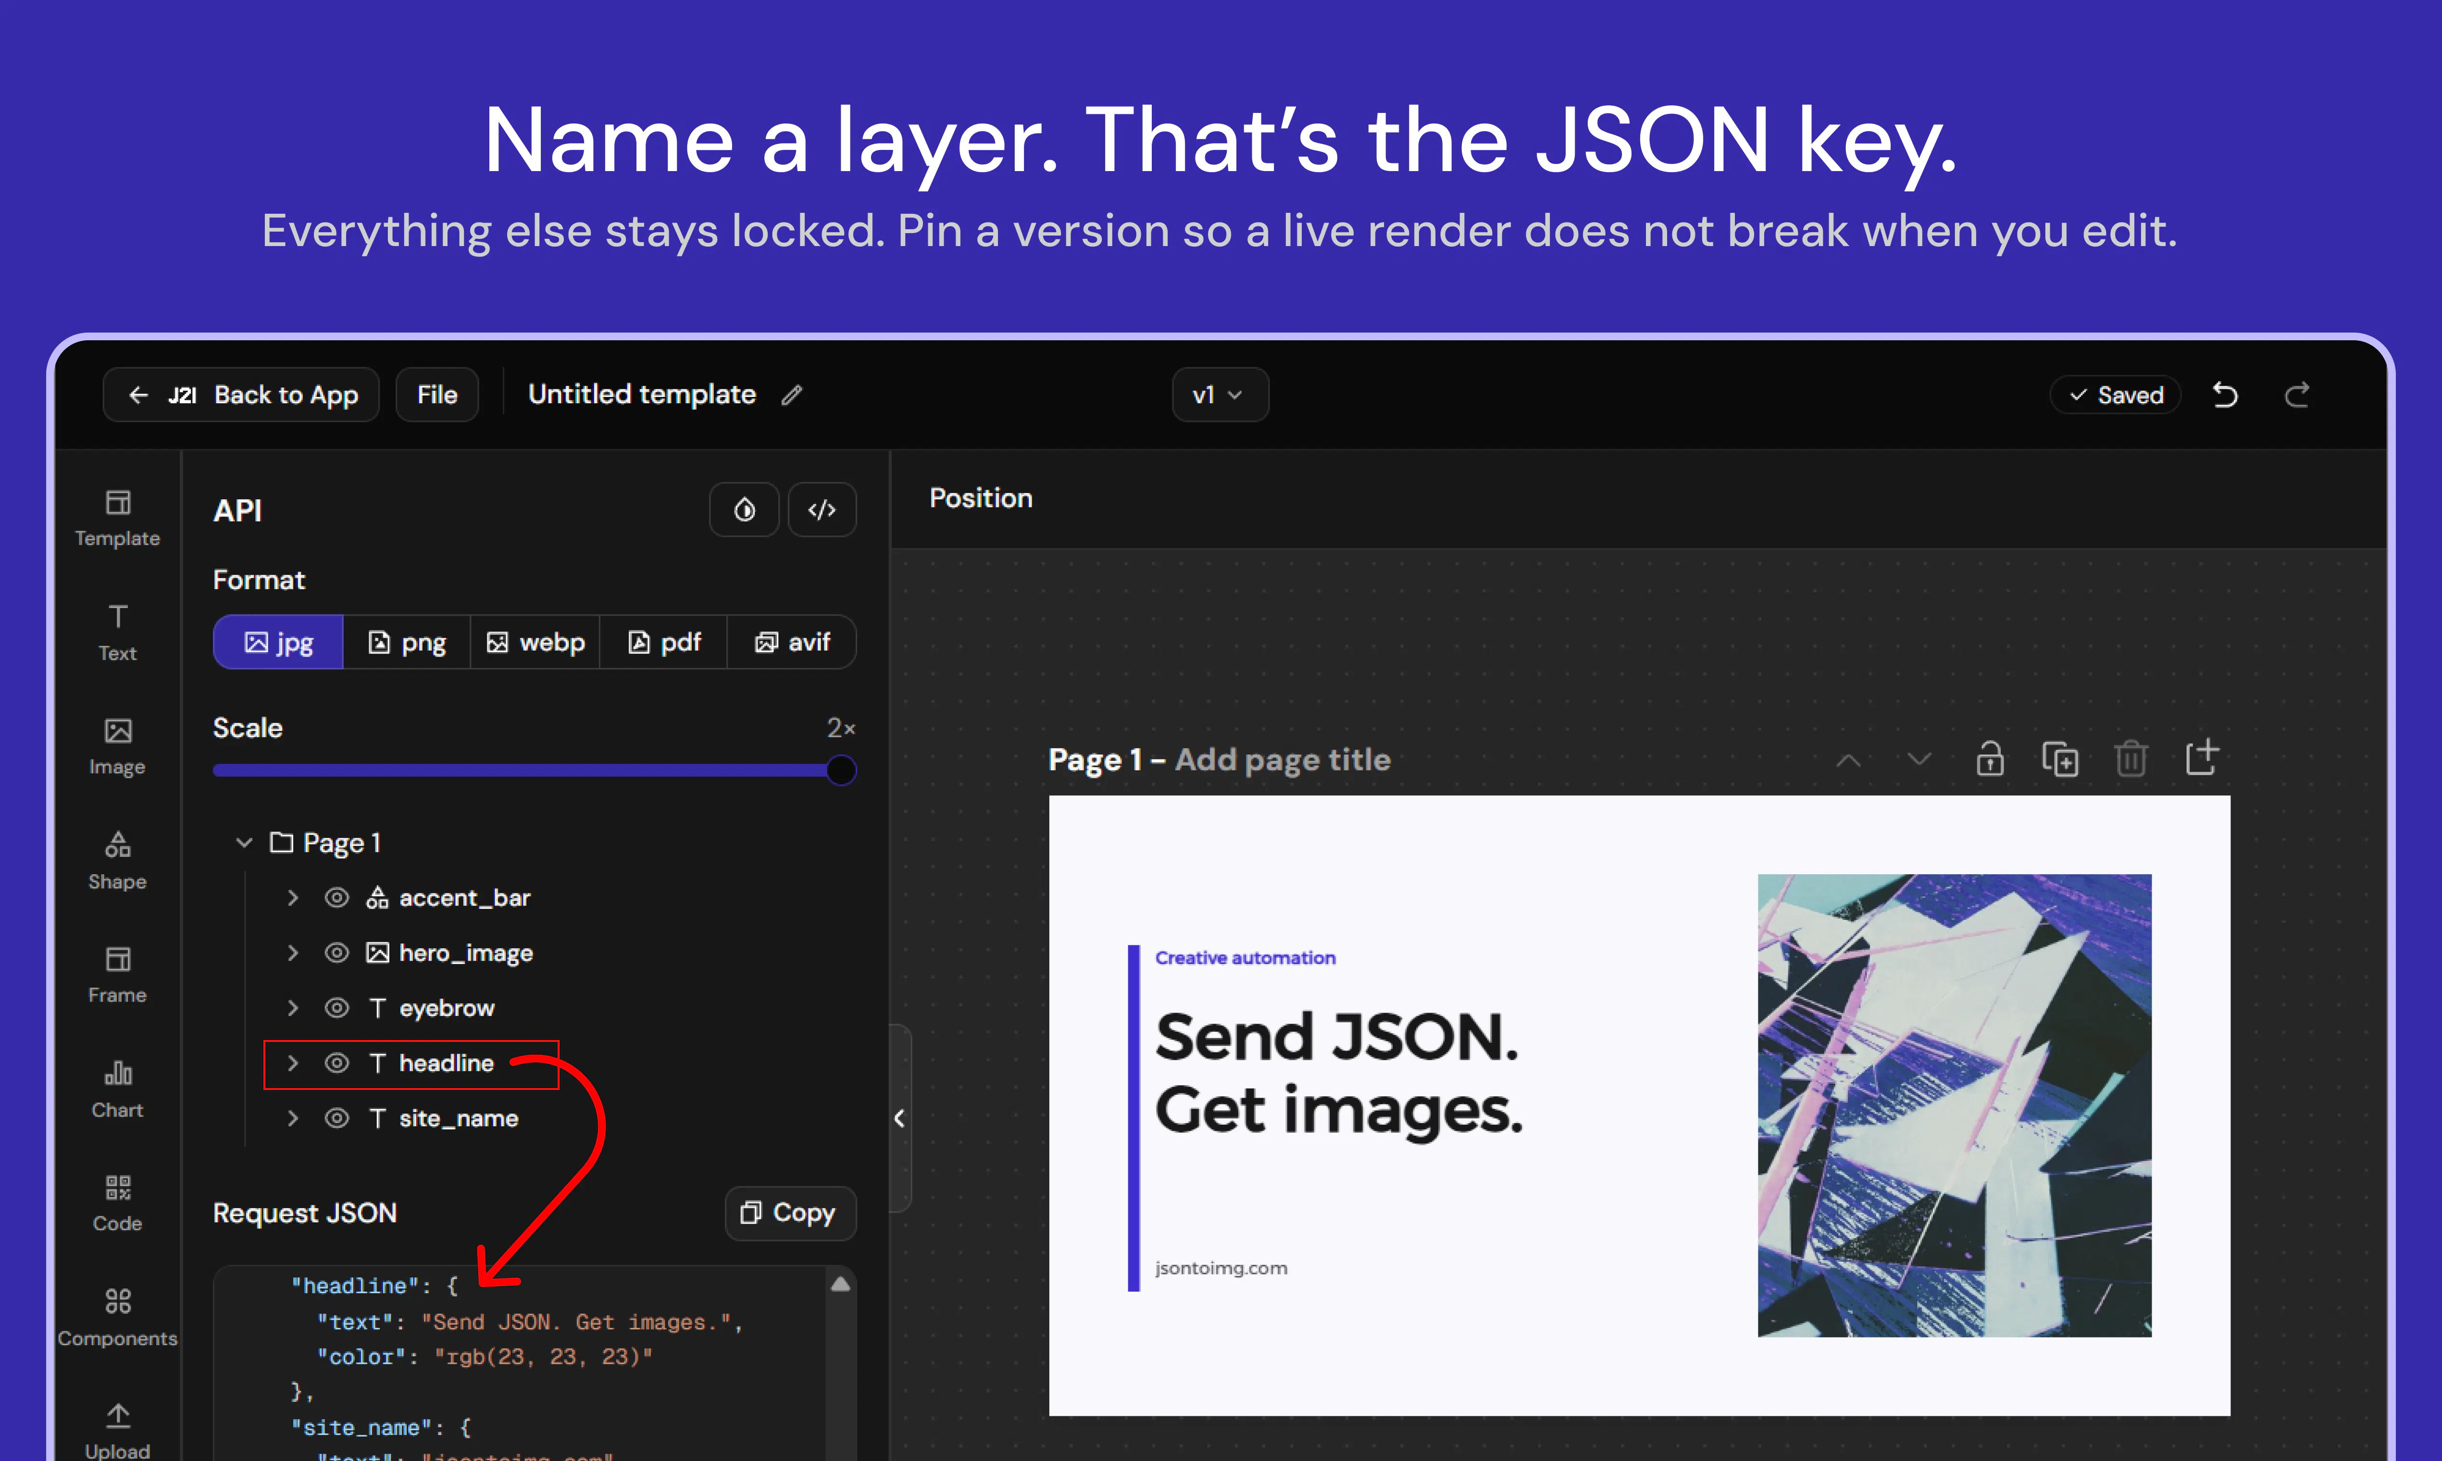Open the Upload panel in sidebar
This screenshot has height=1461, width=2442.
[117, 1432]
